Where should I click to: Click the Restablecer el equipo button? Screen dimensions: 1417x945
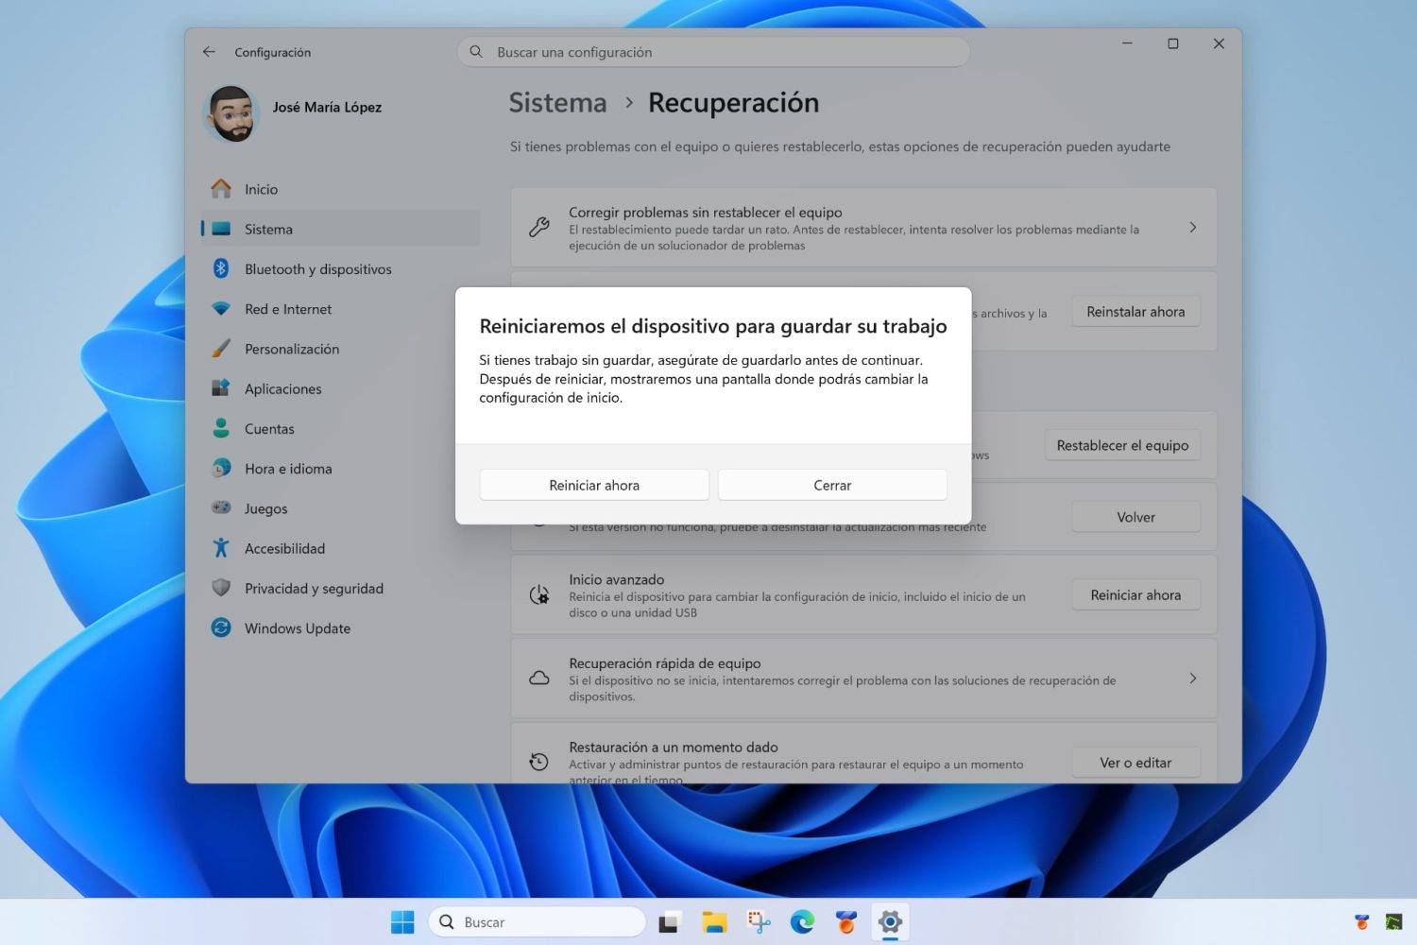1122,445
